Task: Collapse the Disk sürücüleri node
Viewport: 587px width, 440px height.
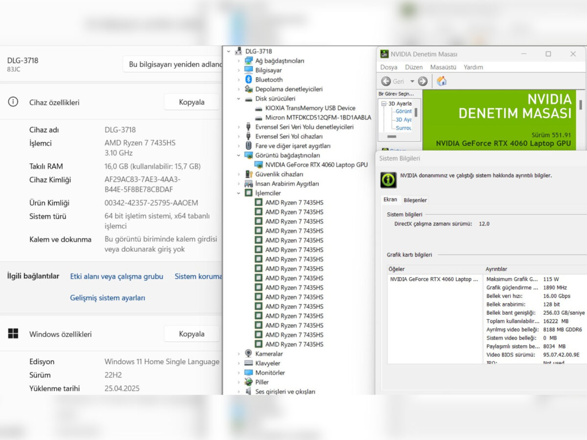Action: coord(239,99)
